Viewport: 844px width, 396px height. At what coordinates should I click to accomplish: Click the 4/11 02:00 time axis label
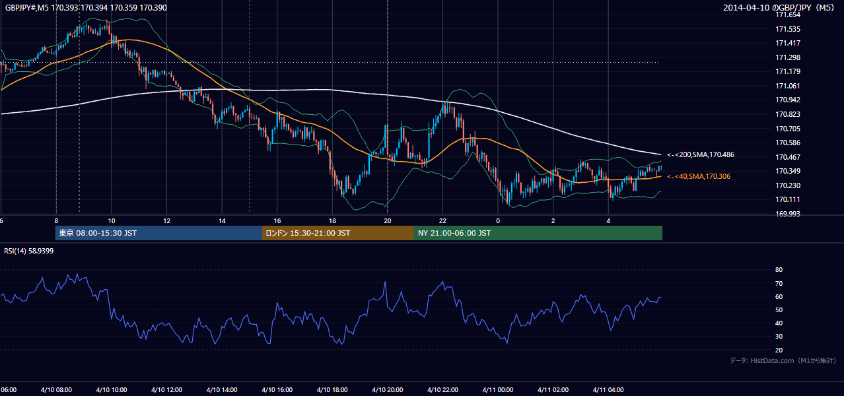553,390
